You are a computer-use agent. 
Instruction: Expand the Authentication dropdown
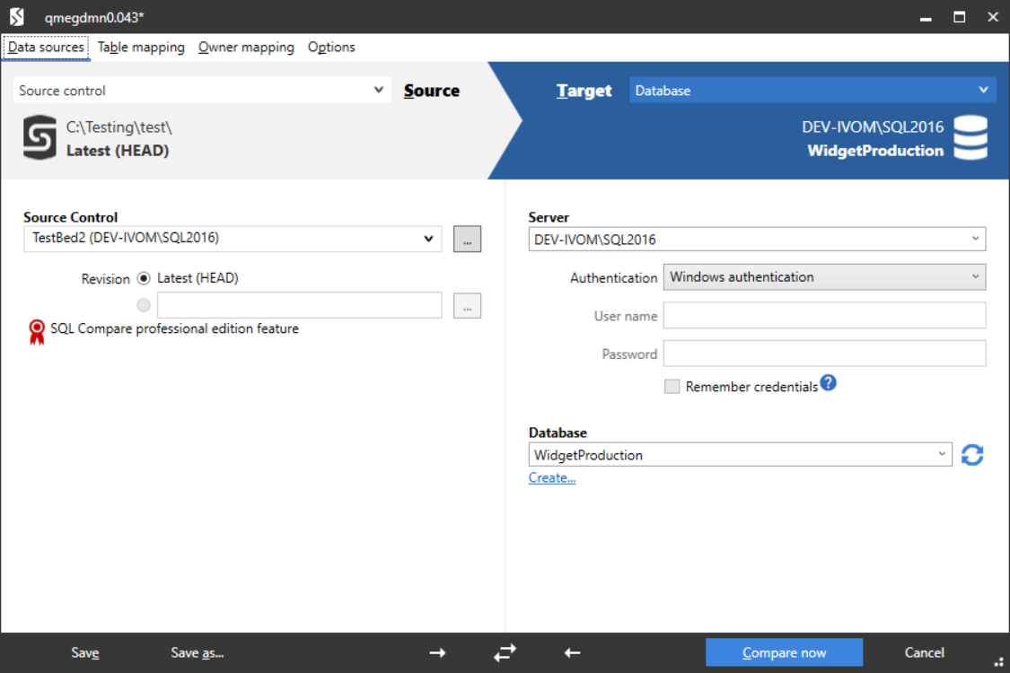coord(823,277)
